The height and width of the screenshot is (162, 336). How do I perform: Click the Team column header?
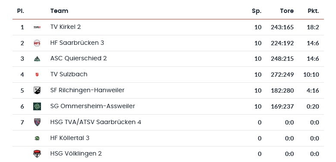point(60,11)
